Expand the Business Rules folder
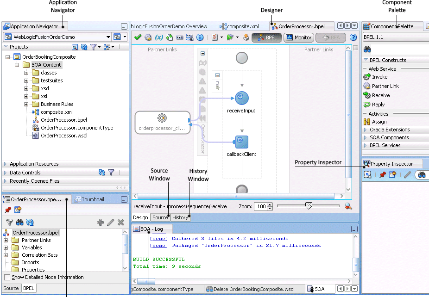The width and height of the screenshot is (429, 297). (26, 104)
